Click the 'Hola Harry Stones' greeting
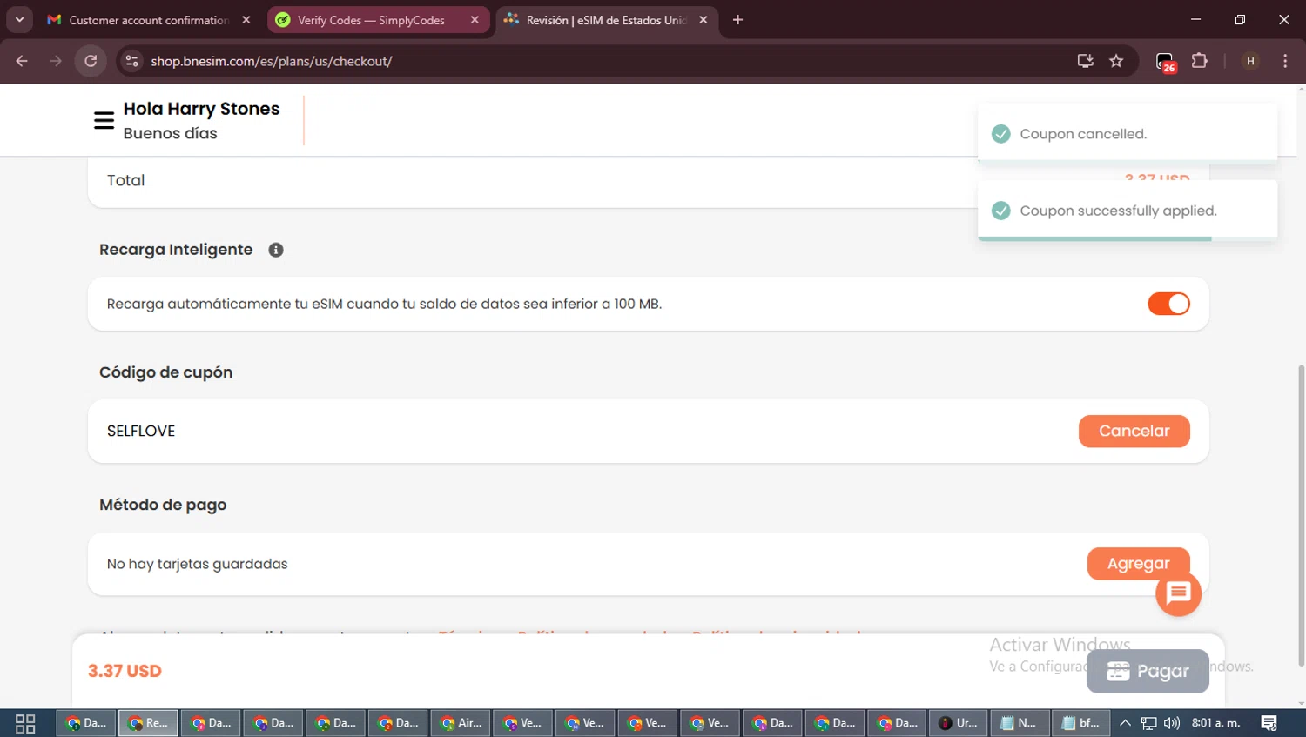This screenshot has width=1306, height=737. [x=201, y=109]
